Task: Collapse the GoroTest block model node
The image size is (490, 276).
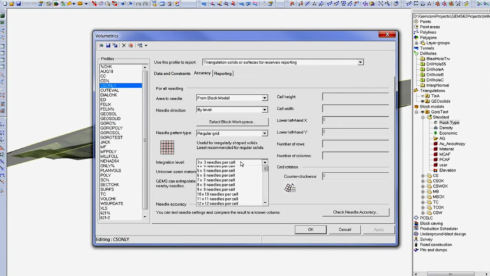Action: 417,112
